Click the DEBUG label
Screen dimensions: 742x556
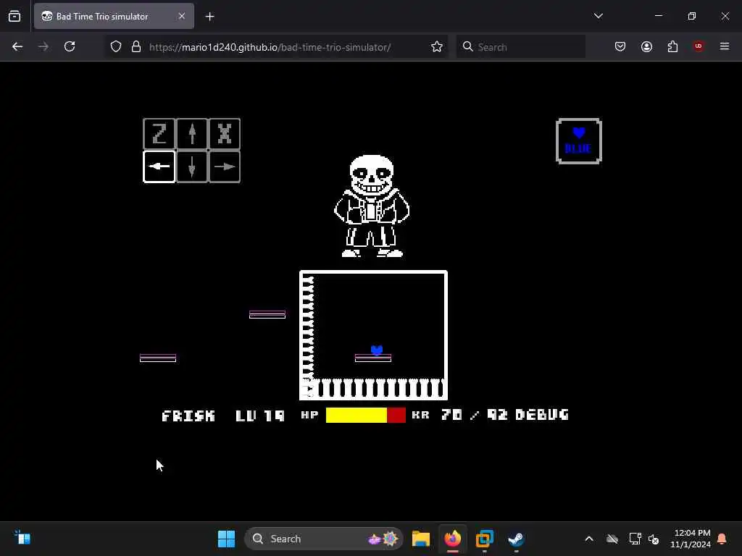pyautogui.click(x=542, y=415)
